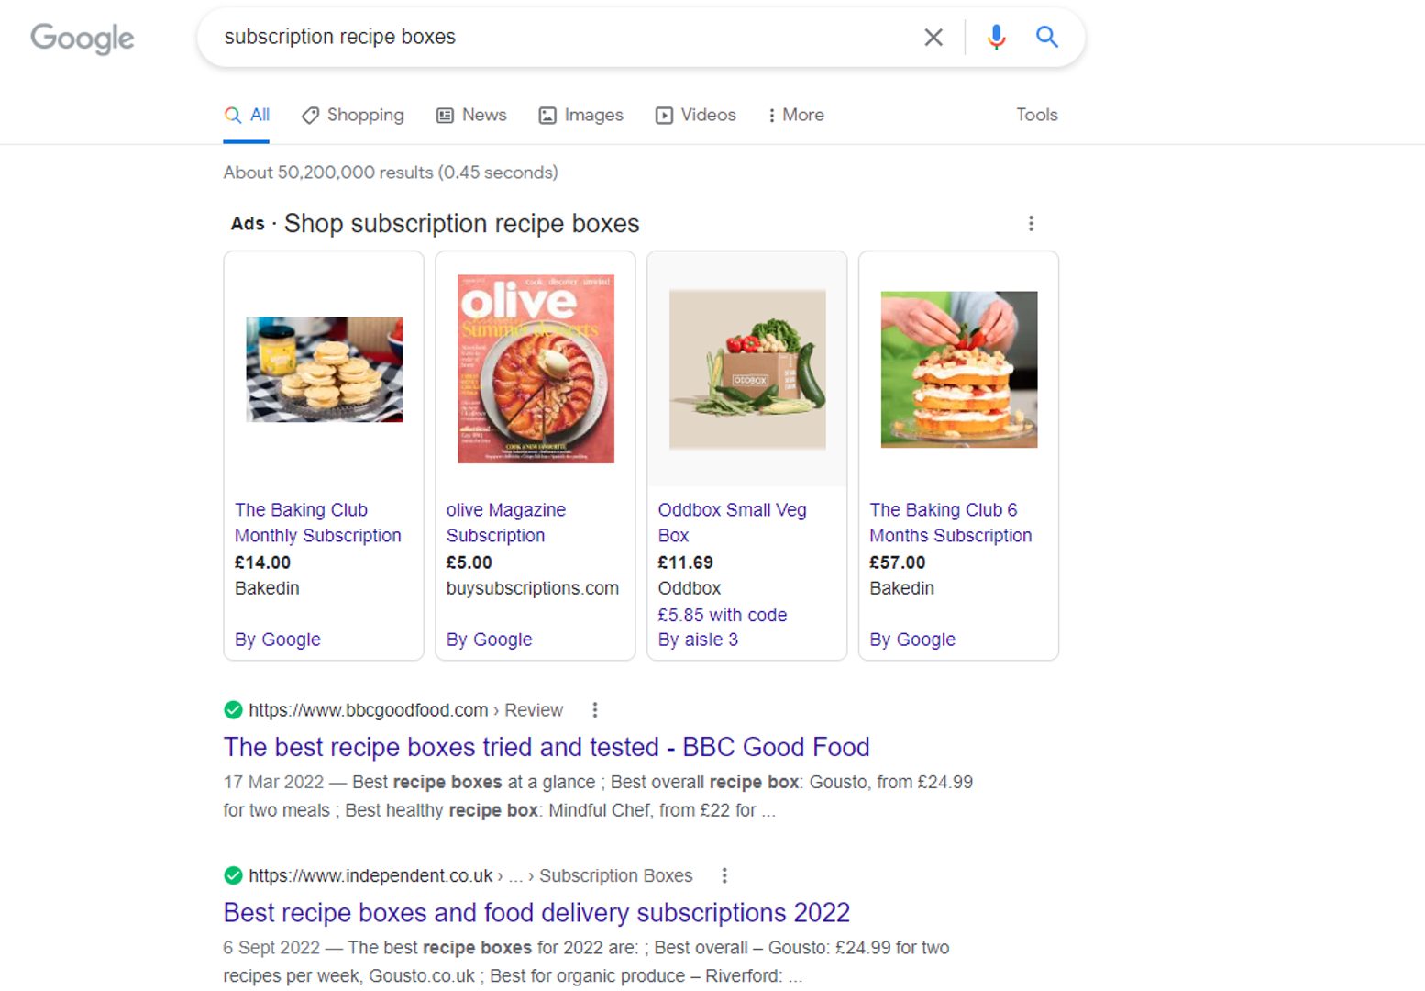Click buysubscriptions.com seller name
Image resolution: width=1425 pixels, height=991 pixels.
coord(533,588)
